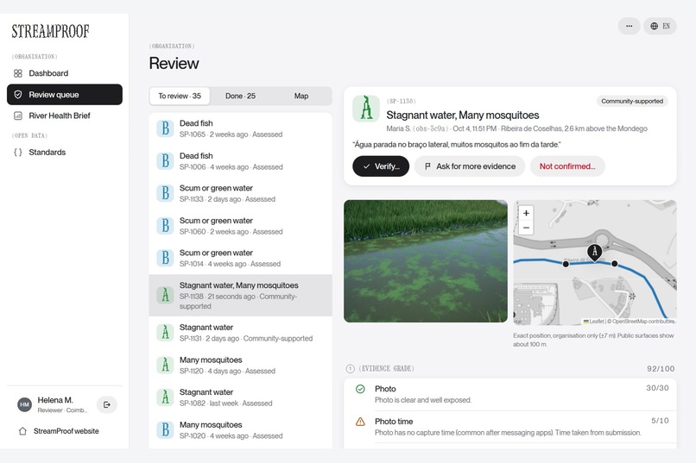Click grade B badge for SP-1014
696x463 pixels.
tap(165, 258)
